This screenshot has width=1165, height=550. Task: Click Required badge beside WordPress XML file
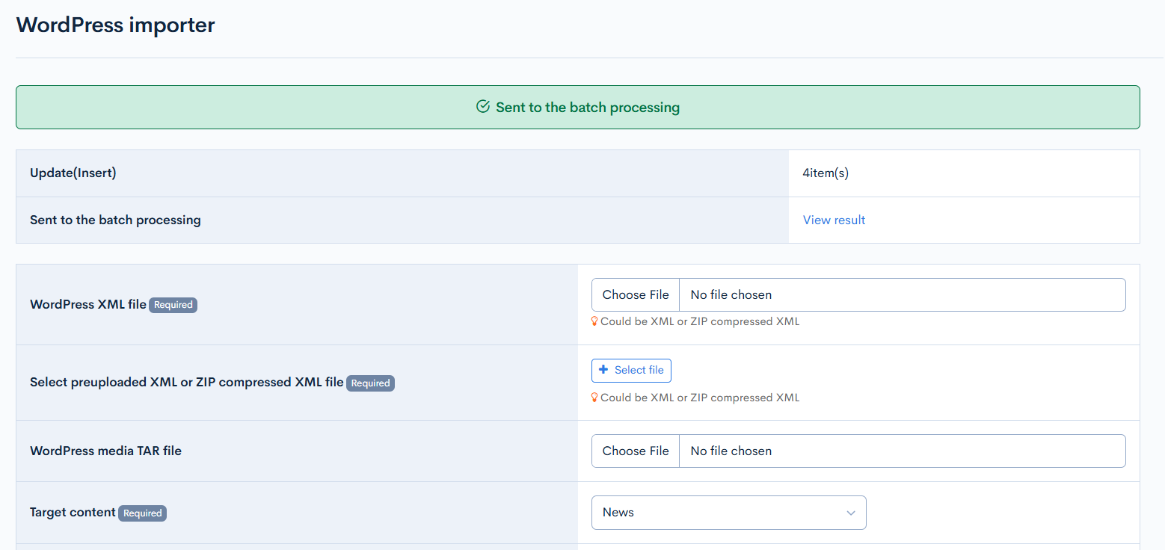[173, 305]
